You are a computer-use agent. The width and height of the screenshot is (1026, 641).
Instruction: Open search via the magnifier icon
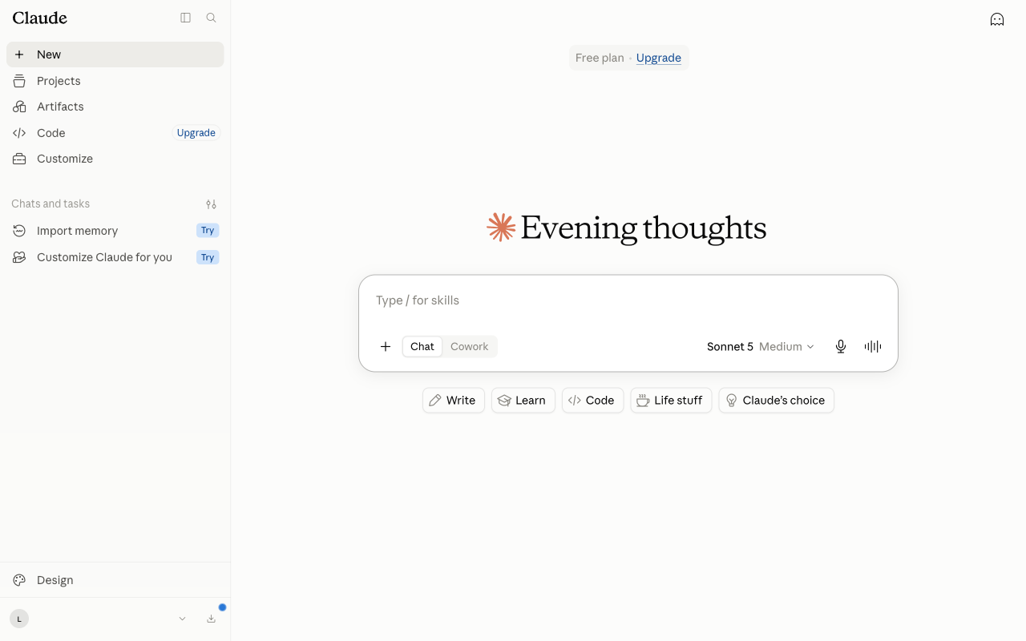click(212, 18)
